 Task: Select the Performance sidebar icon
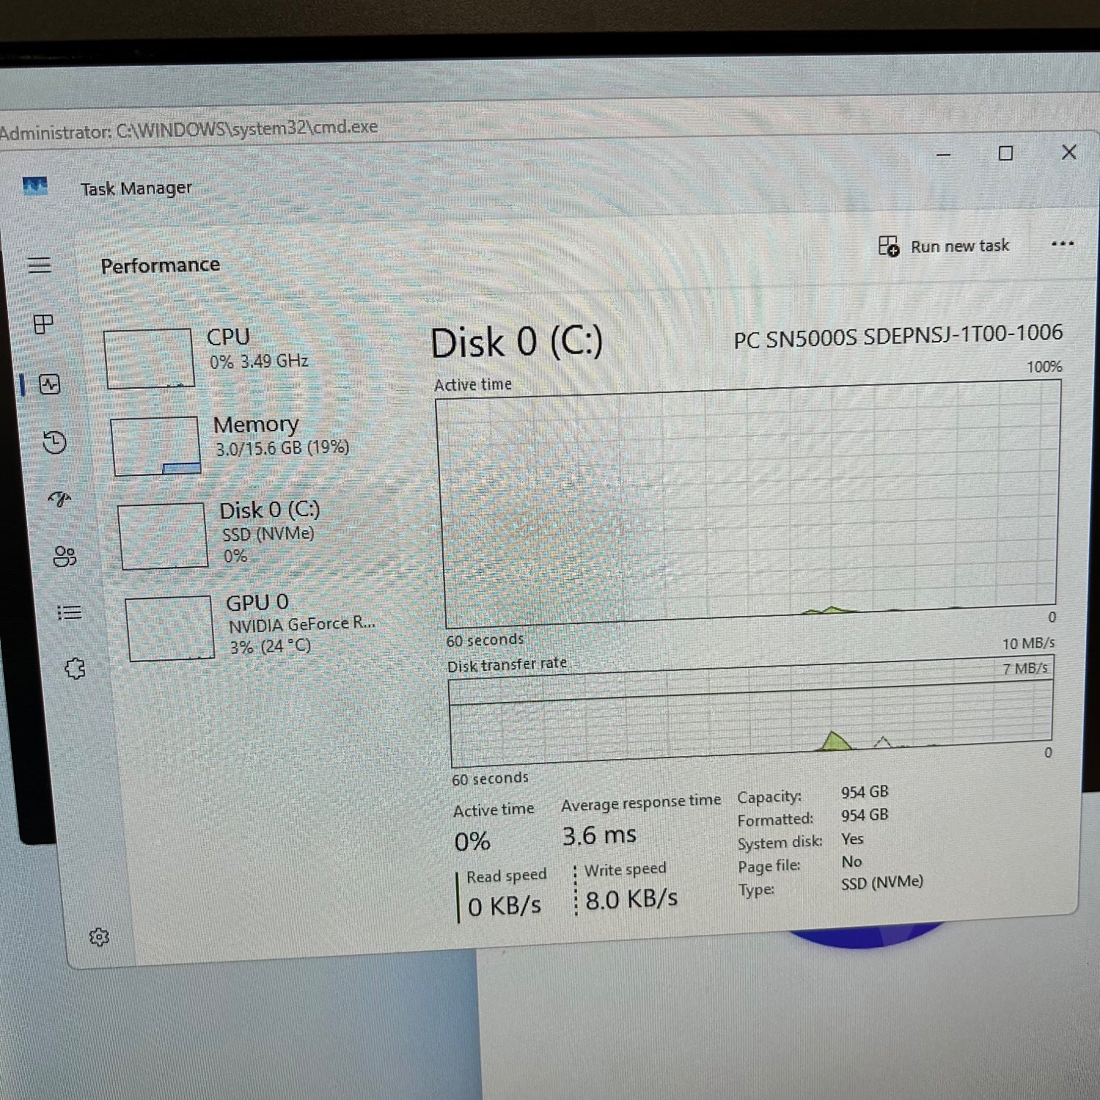pyautogui.click(x=50, y=385)
